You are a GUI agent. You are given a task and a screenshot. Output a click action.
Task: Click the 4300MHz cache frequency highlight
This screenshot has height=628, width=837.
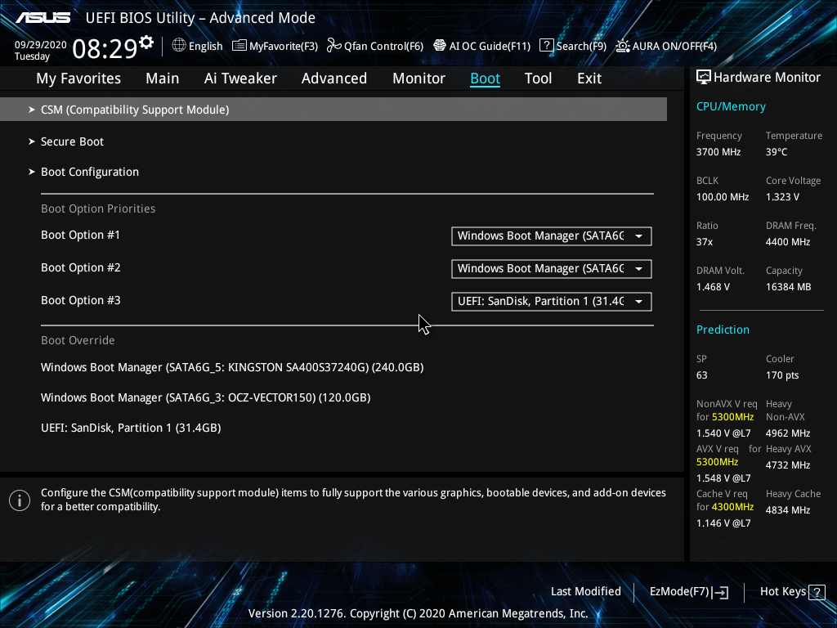(733, 507)
